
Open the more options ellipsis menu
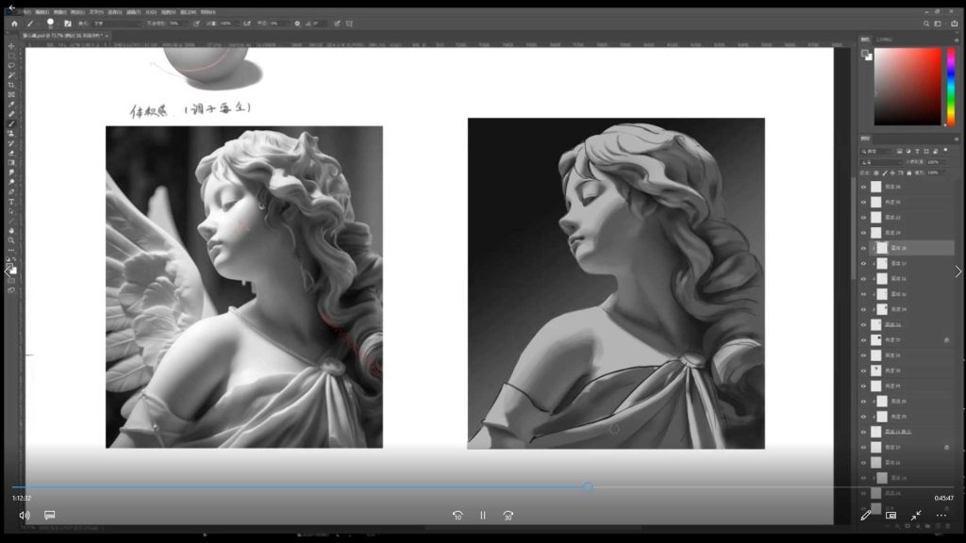[941, 516]
